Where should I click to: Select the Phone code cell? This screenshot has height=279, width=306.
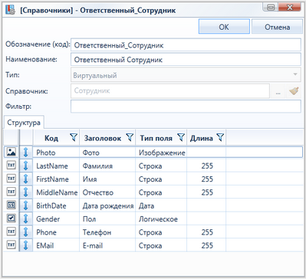tap(56, 232)
